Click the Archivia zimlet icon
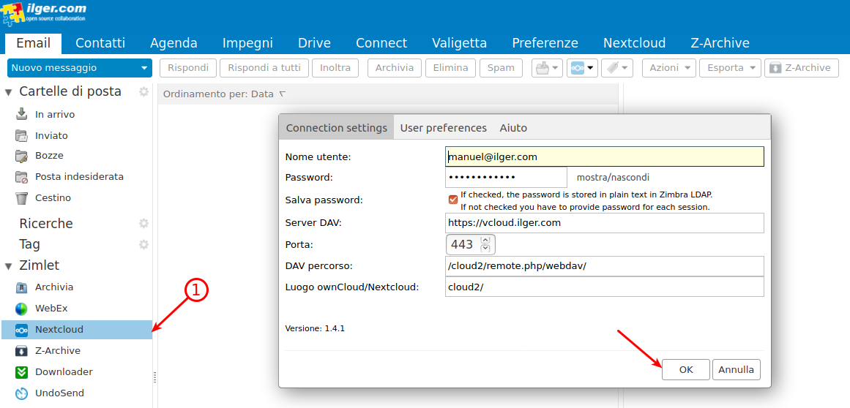 click(22, 287)
